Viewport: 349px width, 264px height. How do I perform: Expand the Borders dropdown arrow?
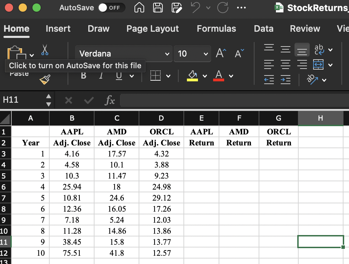coord(169,76)
